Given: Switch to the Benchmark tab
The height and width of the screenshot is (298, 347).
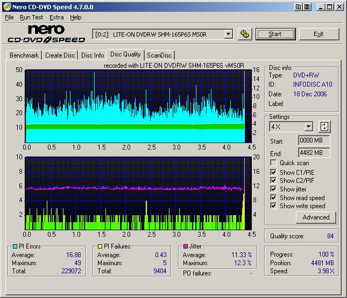Looking at the screenshot, I should (24, 55).
